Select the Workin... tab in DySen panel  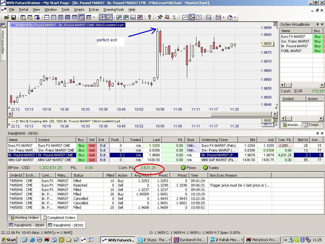point(291,125)
